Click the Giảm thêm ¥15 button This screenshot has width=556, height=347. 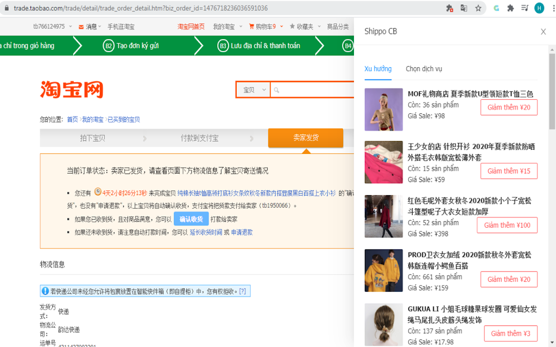pos(509,171)
